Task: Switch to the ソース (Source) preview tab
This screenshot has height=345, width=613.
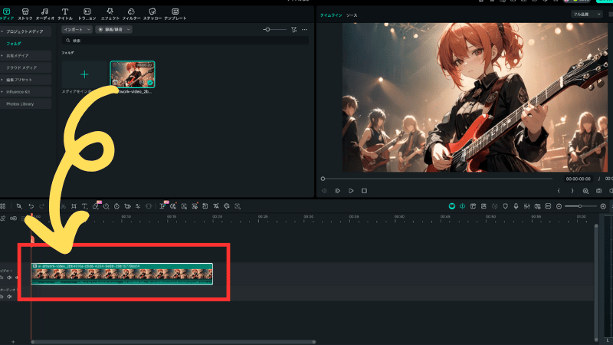Action: coord(352,15)
